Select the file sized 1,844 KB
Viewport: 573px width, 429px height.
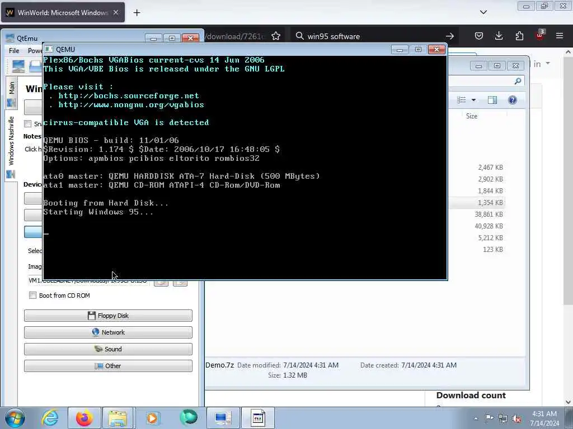click(490, 191)
